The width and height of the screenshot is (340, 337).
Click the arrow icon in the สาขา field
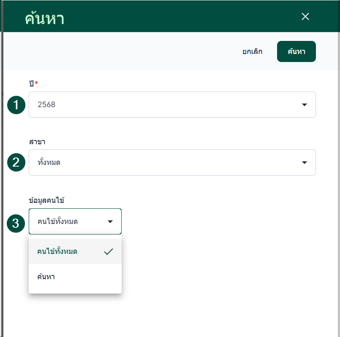coord(305,162)
